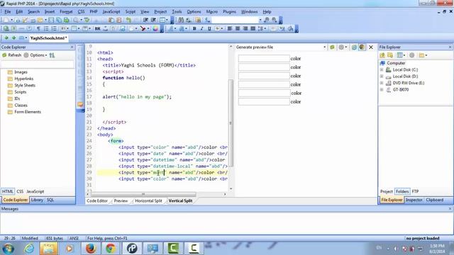Open the PHP menu

click(x=93, y=12)
